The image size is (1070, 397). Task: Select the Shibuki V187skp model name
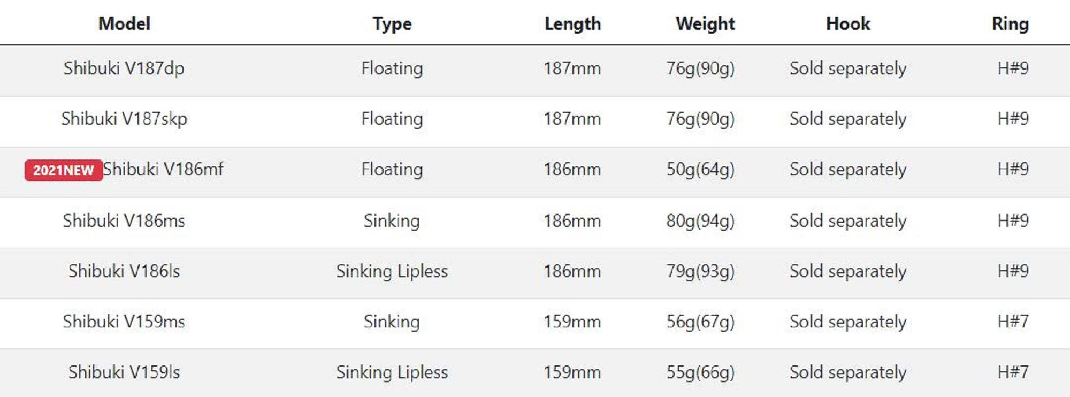coord(124,119)
